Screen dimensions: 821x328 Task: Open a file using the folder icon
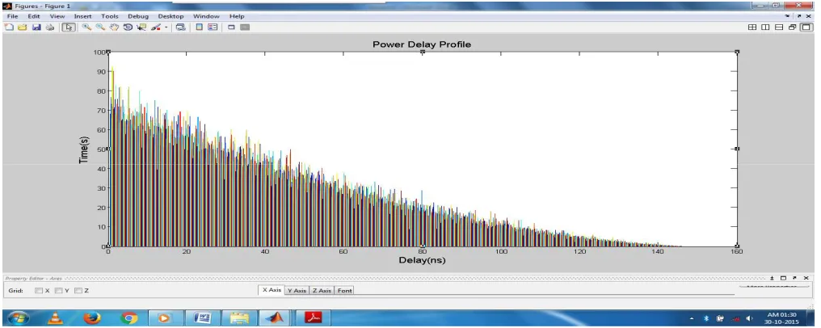22,27
